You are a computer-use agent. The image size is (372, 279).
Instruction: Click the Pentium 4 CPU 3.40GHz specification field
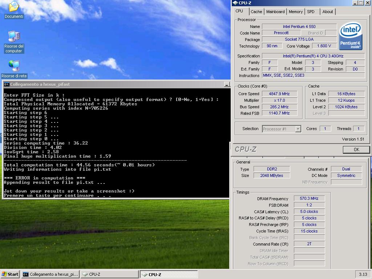[x=313, y=56]
